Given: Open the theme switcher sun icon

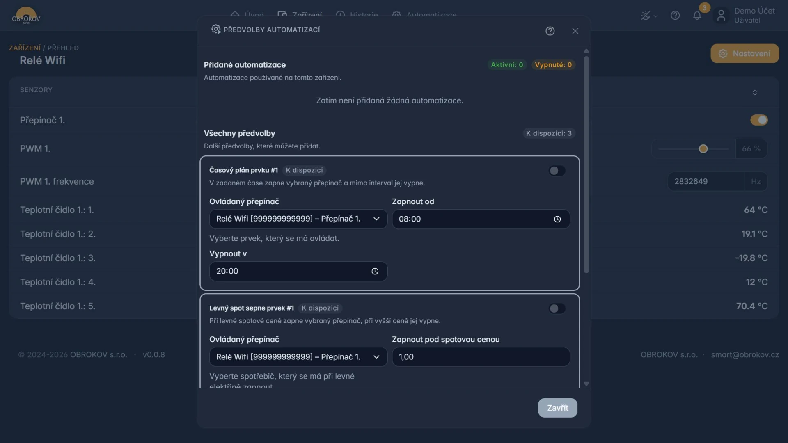Looking at the screenshot, I should point(646,16).
